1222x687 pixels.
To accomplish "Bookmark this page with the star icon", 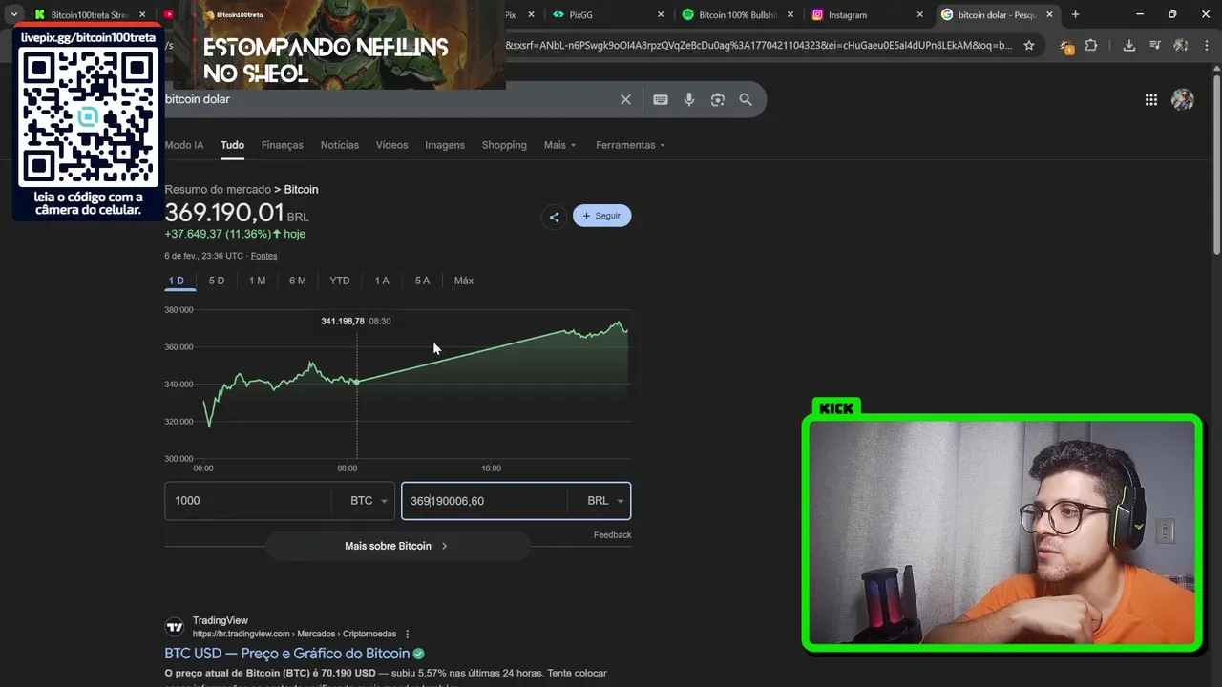I will [1028, 45].
